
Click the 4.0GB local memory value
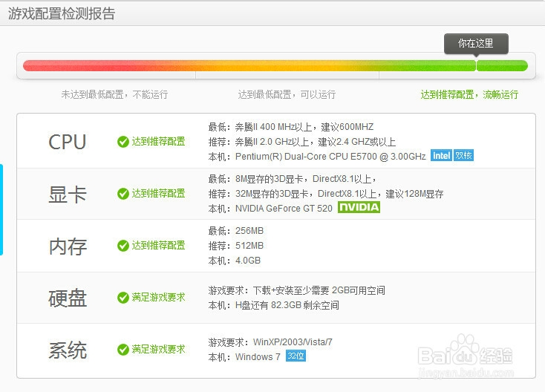click(248, 261)
